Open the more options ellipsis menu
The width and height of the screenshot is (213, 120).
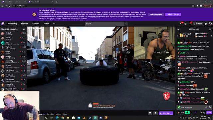pos(54,24)
